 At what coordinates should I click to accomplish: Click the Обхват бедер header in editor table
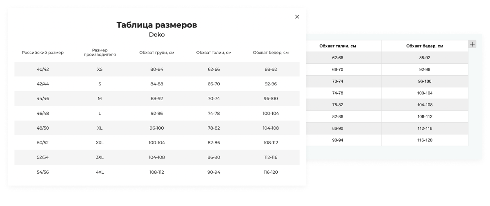tap(425, 46)
